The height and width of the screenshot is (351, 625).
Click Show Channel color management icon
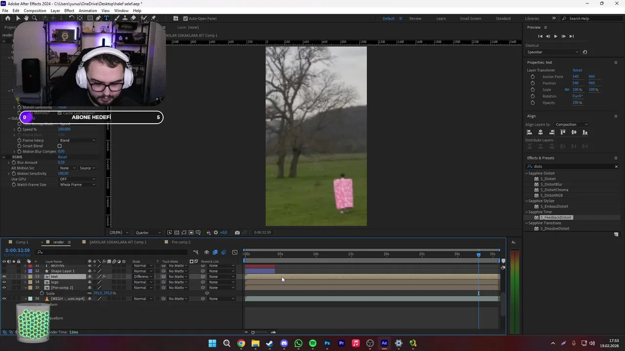[209, 233]
